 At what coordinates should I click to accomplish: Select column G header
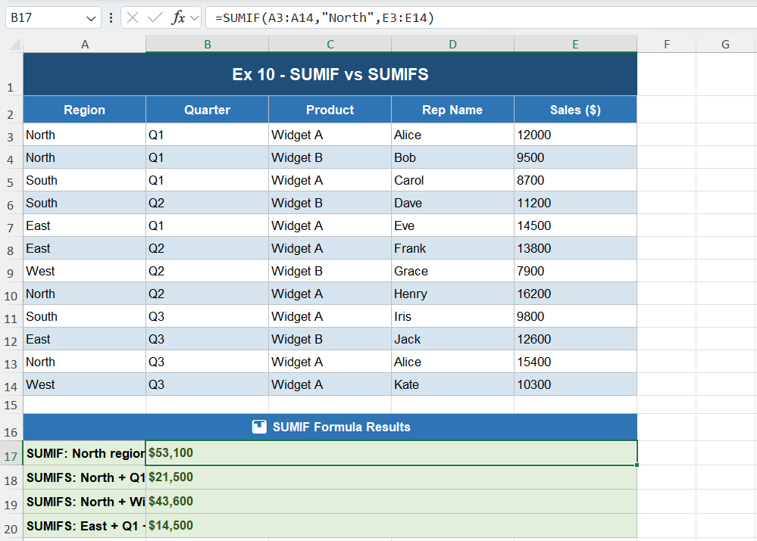click(x=725, y=45)
